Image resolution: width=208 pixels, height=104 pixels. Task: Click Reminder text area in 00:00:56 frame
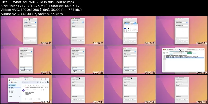(x=182, y=32)
